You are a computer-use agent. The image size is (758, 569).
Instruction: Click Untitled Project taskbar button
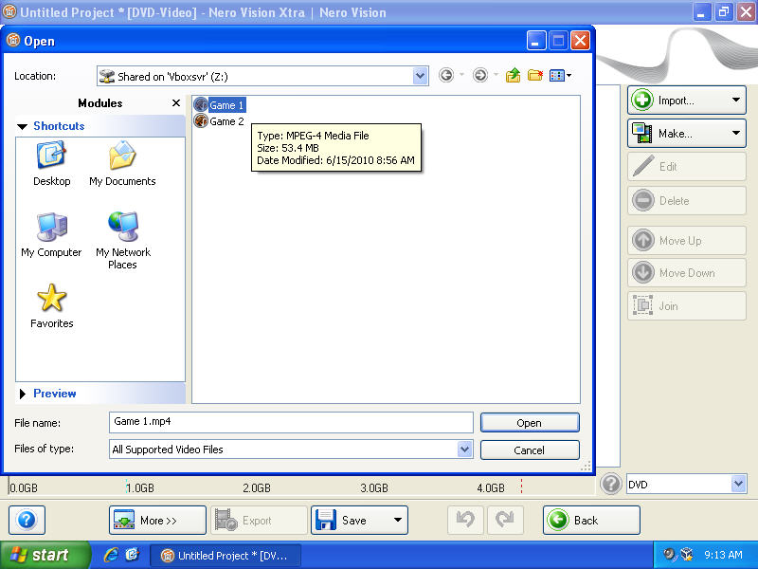pos(226,556)
